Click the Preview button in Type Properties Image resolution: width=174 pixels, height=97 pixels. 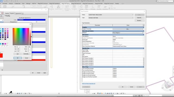pos(86,87)
